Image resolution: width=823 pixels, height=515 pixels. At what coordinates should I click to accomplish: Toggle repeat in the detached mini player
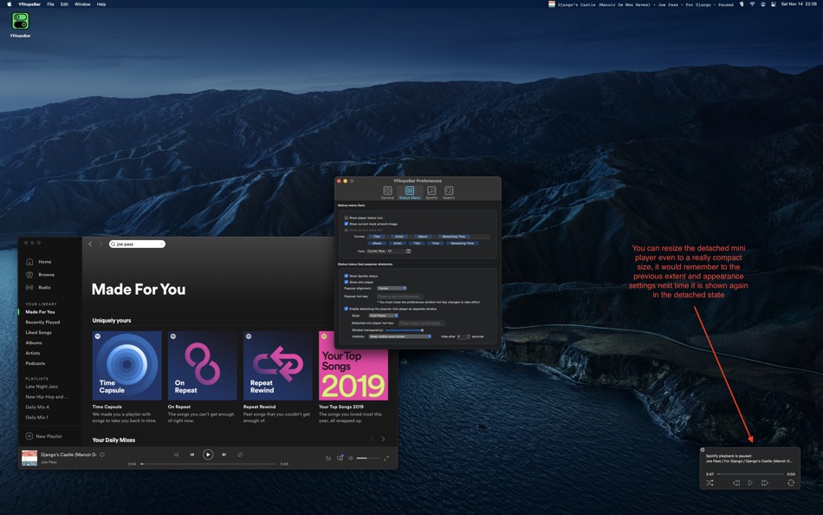(791, 483)
